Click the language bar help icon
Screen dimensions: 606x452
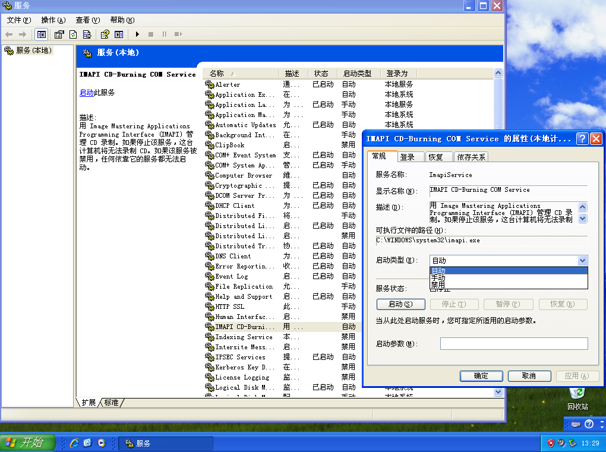click(589, 424)
